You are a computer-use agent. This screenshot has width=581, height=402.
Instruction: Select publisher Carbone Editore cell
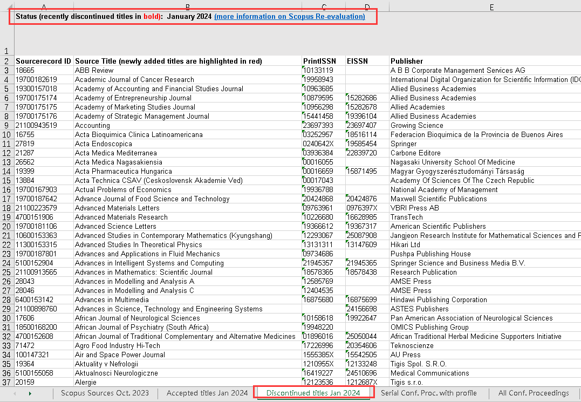pos(485,153)
